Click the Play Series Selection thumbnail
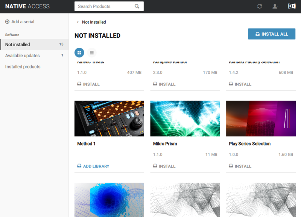This screenshot has height=217, width=301. [x=261, y=118]
